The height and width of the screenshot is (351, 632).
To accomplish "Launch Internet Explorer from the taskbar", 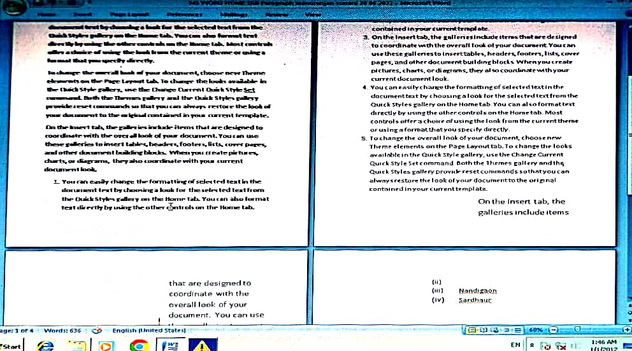I will pyautogui.click(x=45, y=345).
